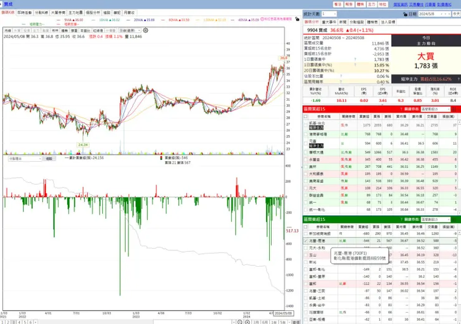Click the 2024/05/08 date marker on the chart axis
The image size is (461, 324).
pyautogui.click(x=283, y=313)
